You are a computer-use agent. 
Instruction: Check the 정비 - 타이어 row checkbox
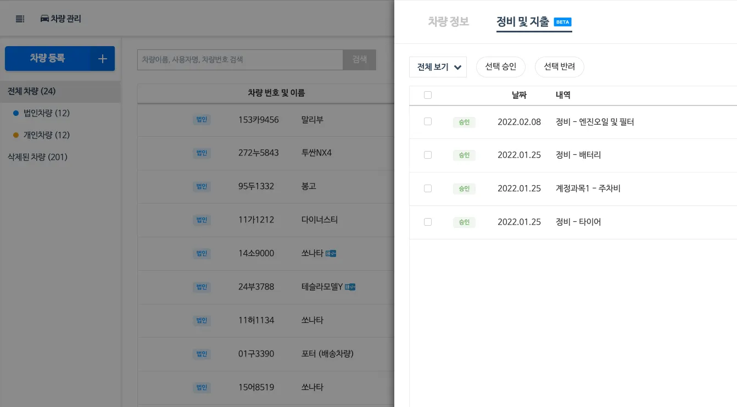click(428, 222)
